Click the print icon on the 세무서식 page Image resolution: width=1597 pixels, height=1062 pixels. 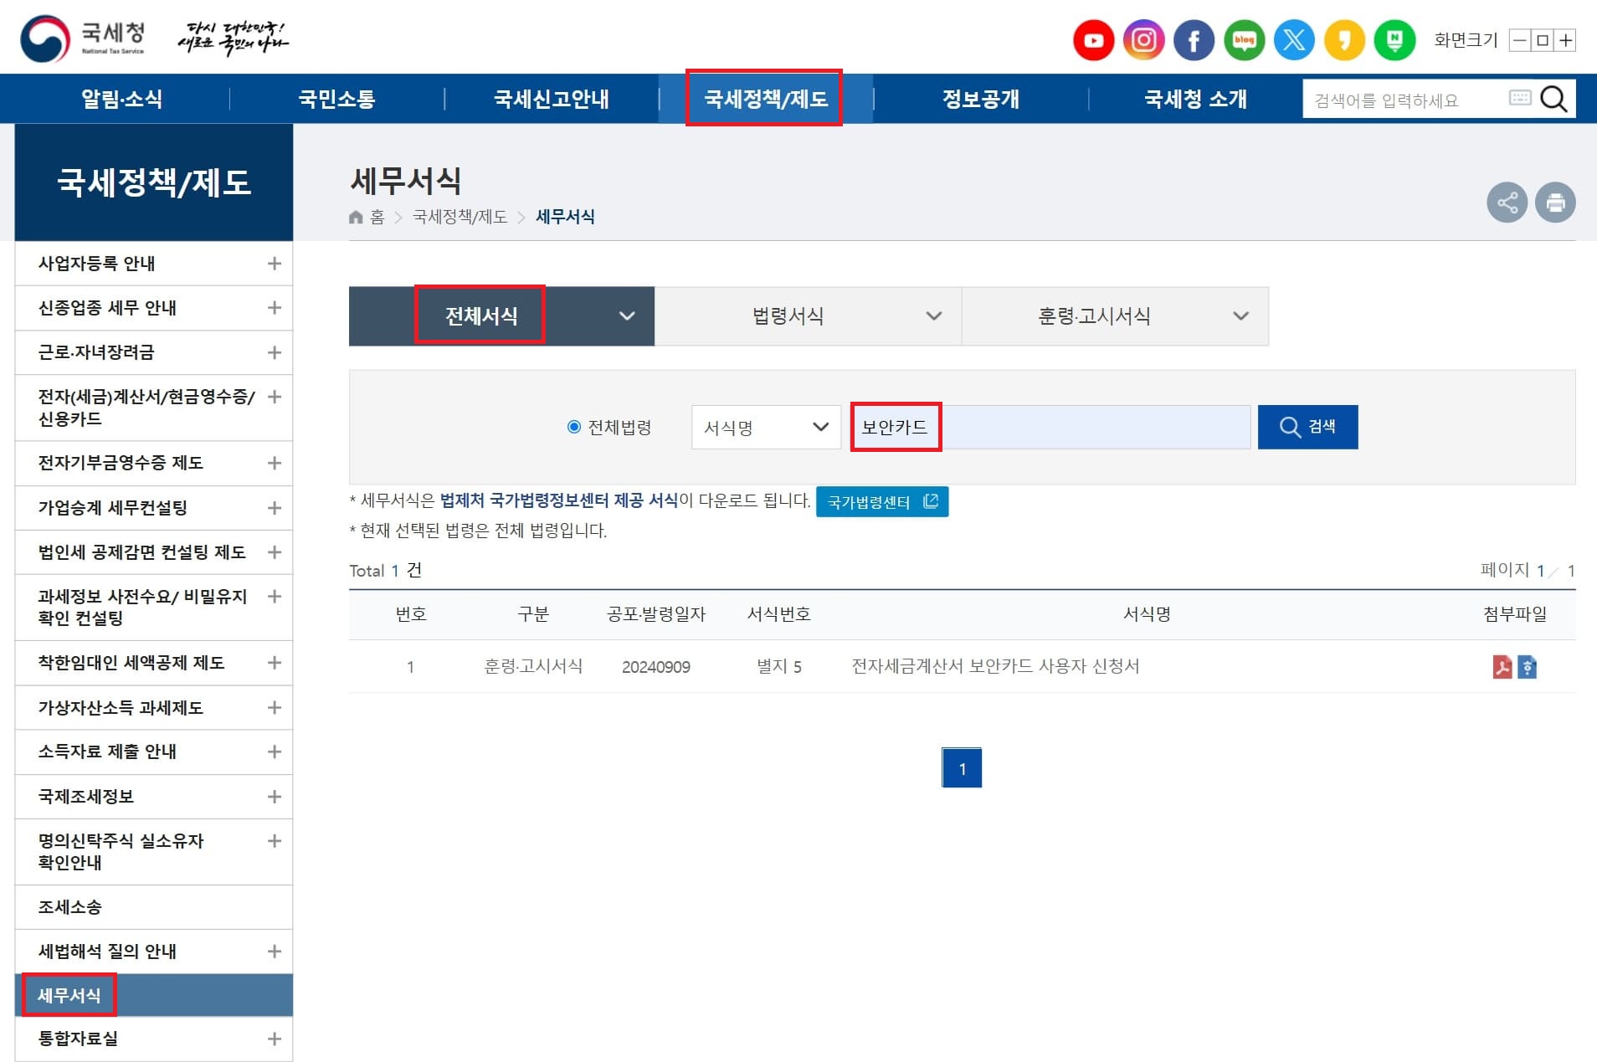point(1555,202)
